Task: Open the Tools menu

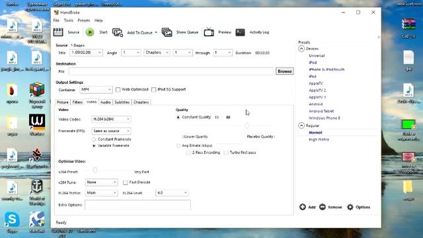Action: pyautogui.click(x=68, y=20)
